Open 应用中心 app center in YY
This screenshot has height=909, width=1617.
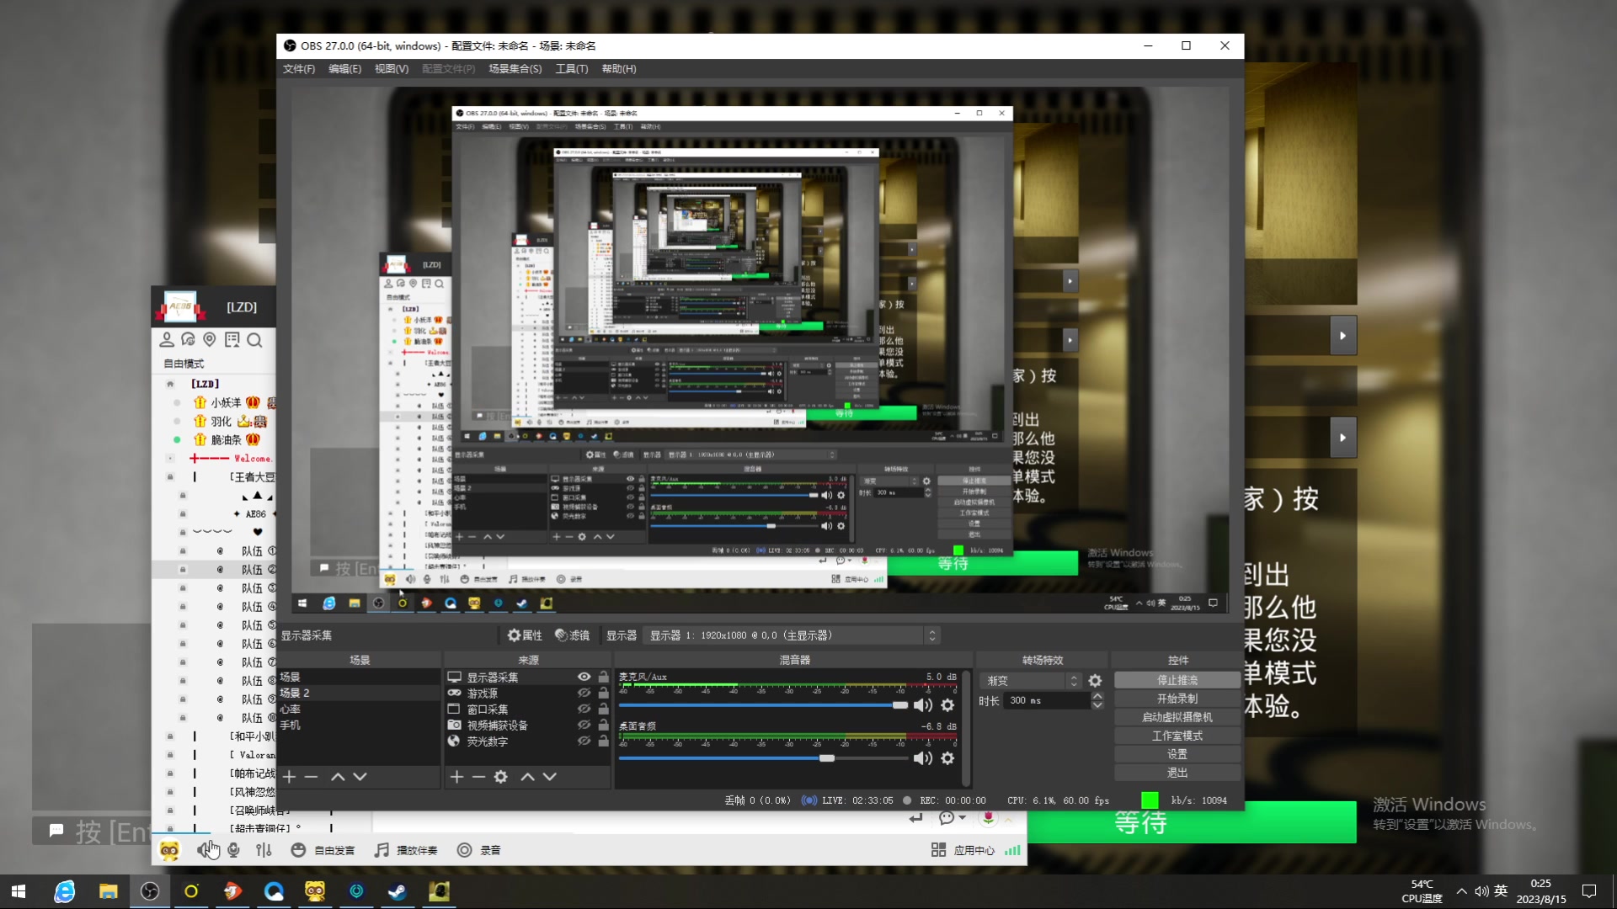point(963,851)
